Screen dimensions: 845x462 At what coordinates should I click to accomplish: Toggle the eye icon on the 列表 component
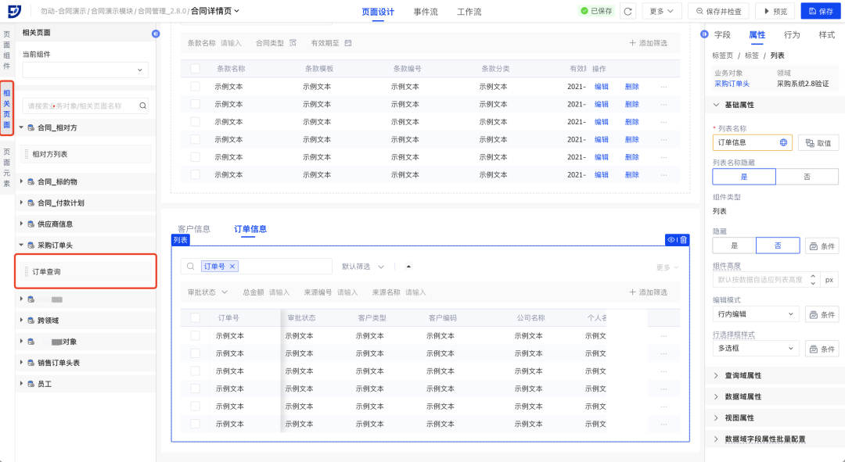tap(671, 240)
